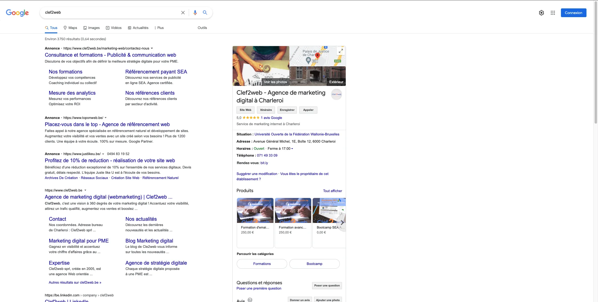
Task: Click the Site Web button
Action: (x=245, y=110)
